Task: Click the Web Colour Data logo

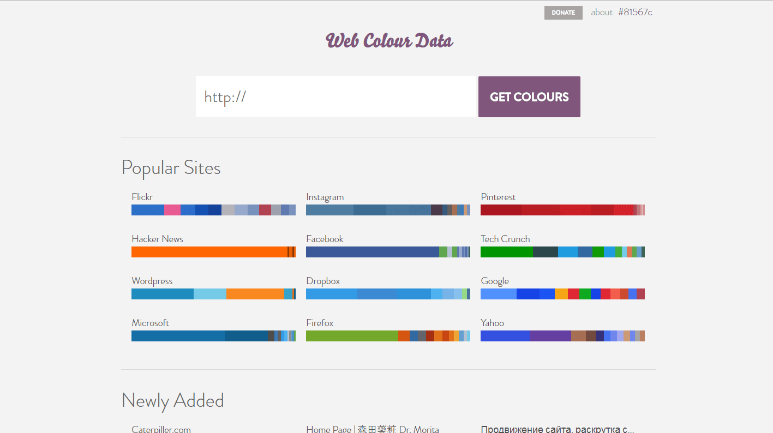Action: pyautogui.click(x=389, y=41)
